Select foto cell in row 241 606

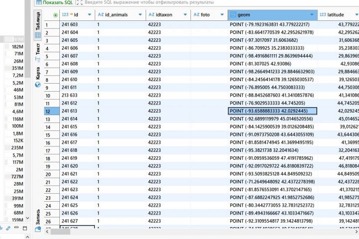(x=209, y=48)
